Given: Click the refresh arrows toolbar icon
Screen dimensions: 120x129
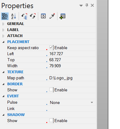Looking at the screenshot, I should point(33,16).
